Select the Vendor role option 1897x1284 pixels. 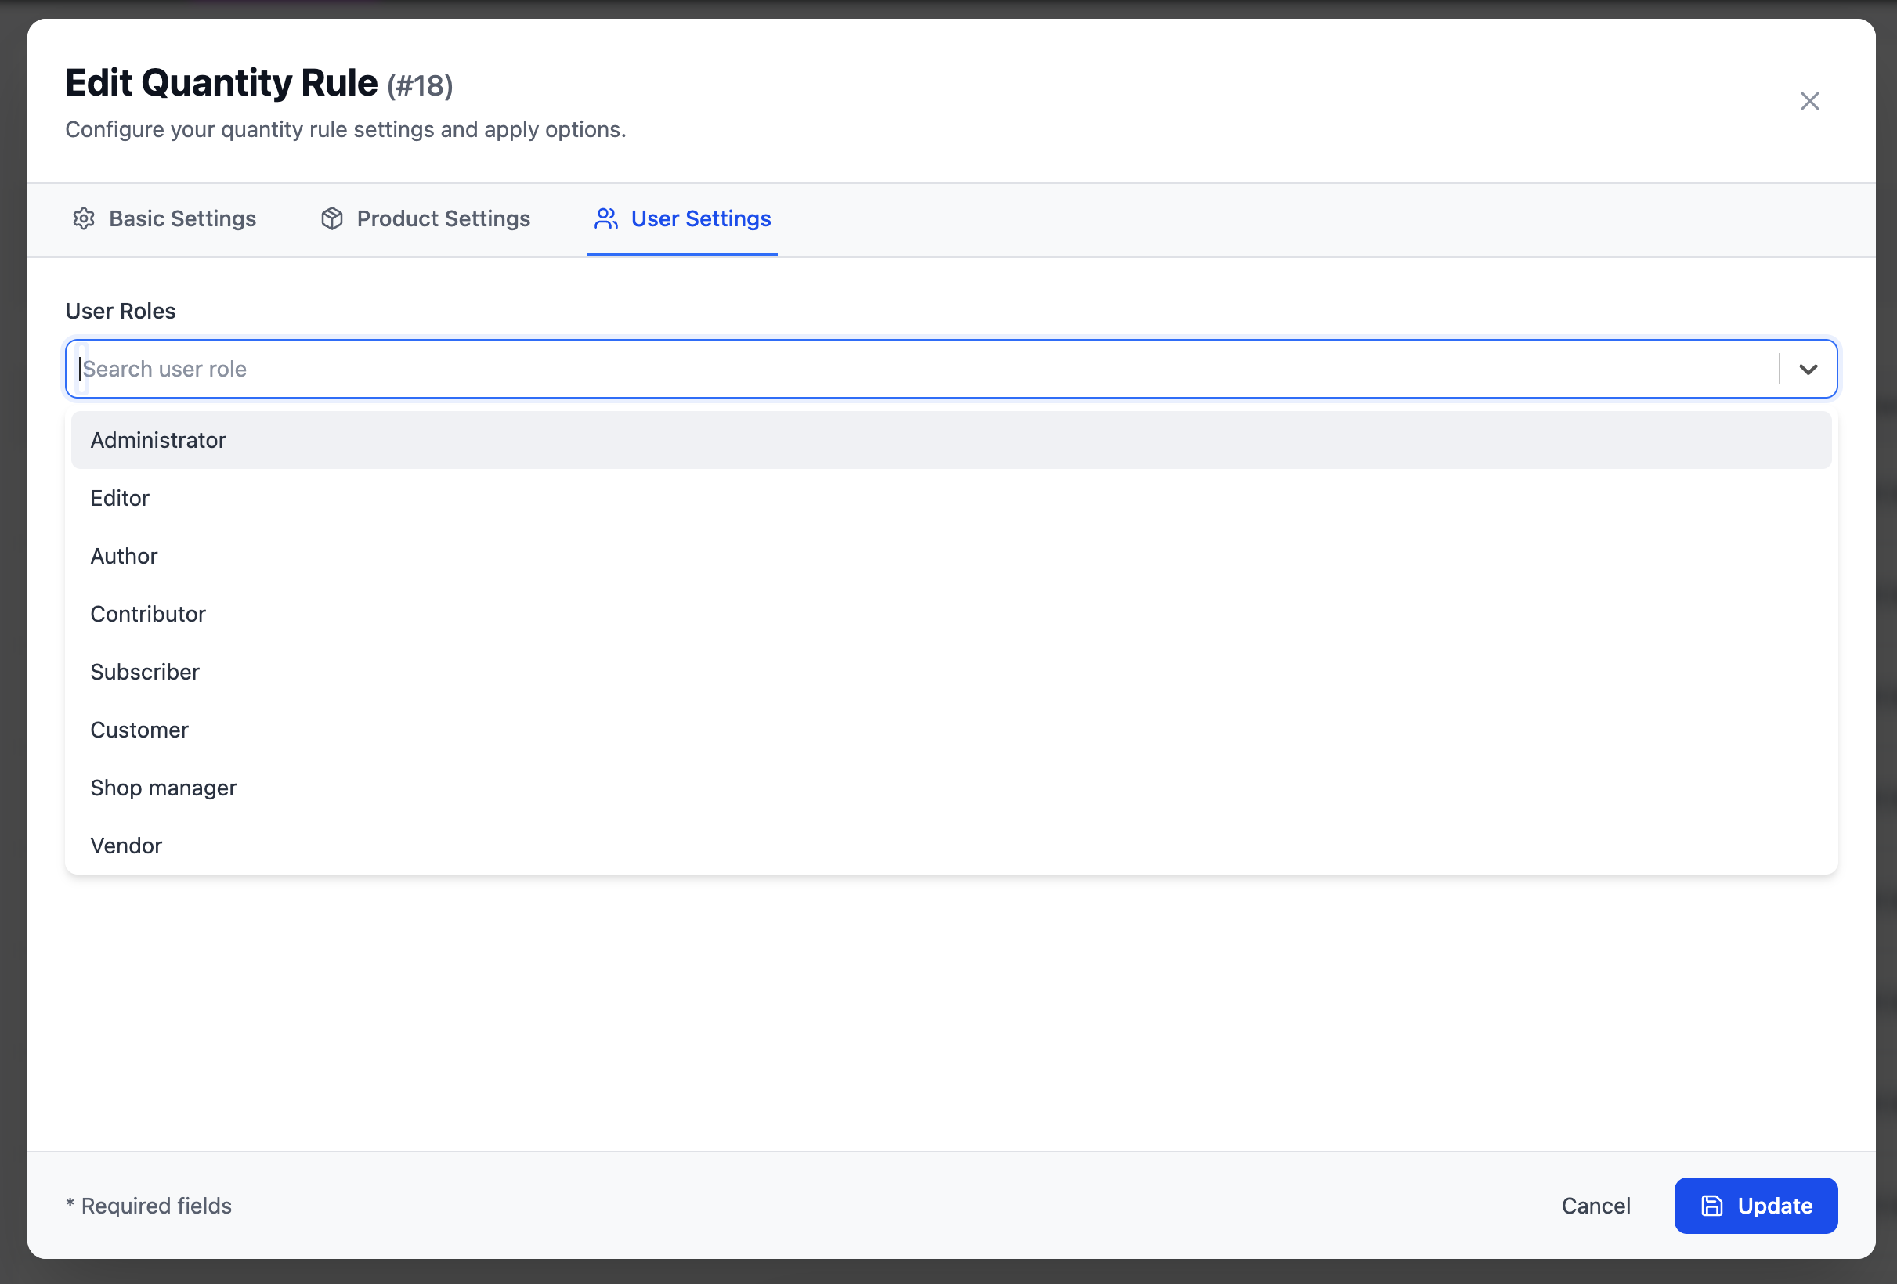click(x=127, y=846)
